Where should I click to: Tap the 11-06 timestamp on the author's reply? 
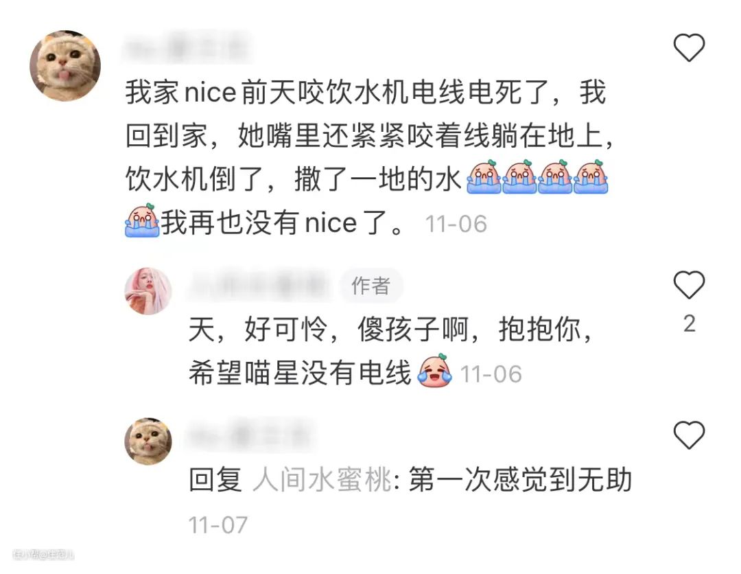pyautogui.click(x=491, y=374)
